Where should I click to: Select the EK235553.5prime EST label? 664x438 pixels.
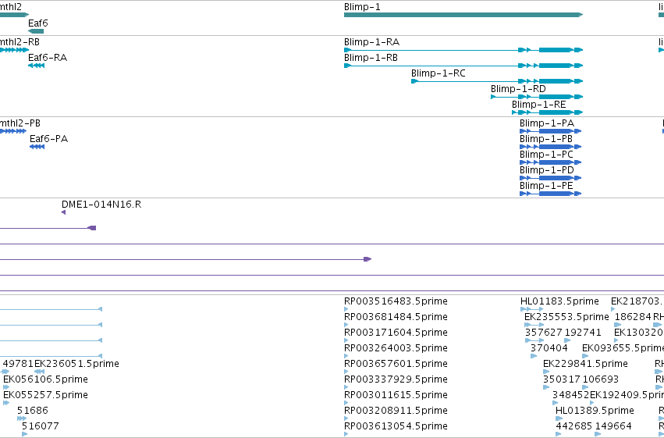click(x=566, y=317)
